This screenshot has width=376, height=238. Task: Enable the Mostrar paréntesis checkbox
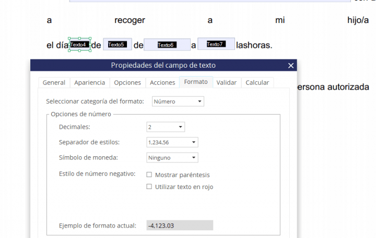tap(149, 174)
